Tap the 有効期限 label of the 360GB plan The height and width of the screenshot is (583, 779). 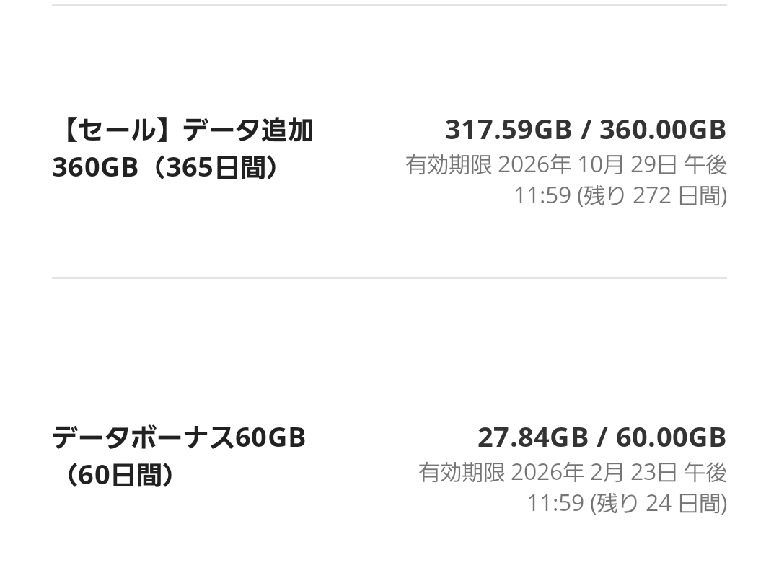[448, 165]
